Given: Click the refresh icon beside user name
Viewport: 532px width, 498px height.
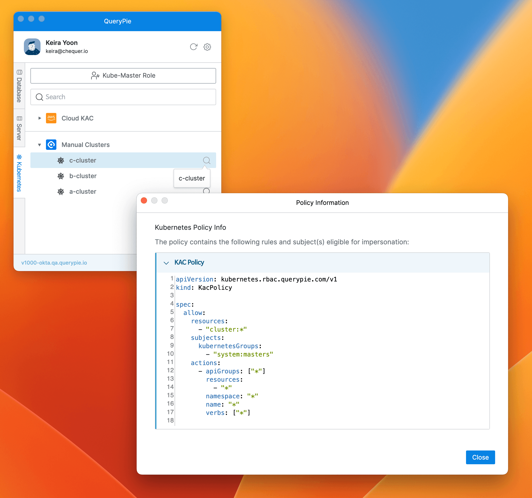Looking at the screenshot, I should (194, 47).
